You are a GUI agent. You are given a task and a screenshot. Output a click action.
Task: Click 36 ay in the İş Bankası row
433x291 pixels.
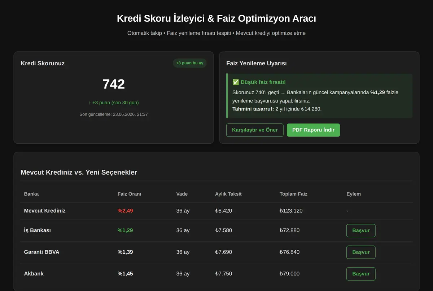[x=183, y=230]
